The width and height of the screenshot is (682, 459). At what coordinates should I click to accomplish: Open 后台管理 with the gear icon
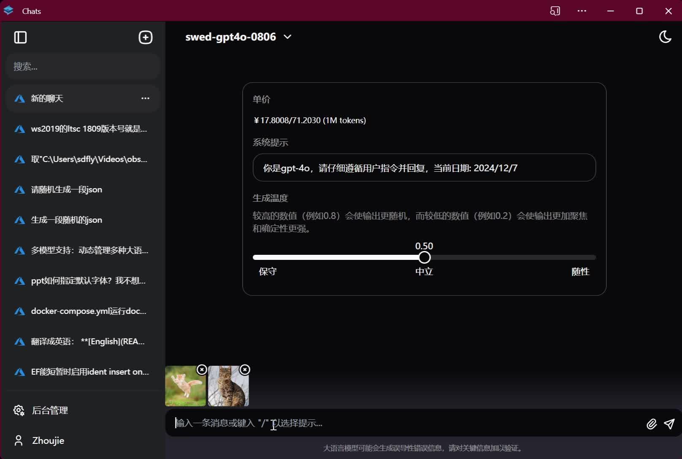(19, 410)
